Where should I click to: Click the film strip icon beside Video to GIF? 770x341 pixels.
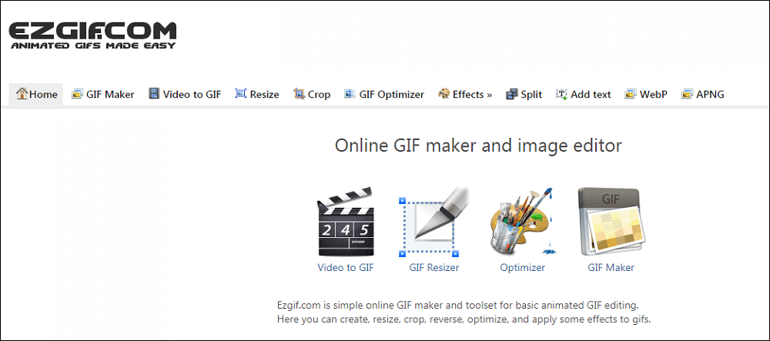click(154, 94)
